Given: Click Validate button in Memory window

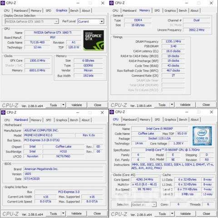Looking at the screenshot, I should (185, 104).
